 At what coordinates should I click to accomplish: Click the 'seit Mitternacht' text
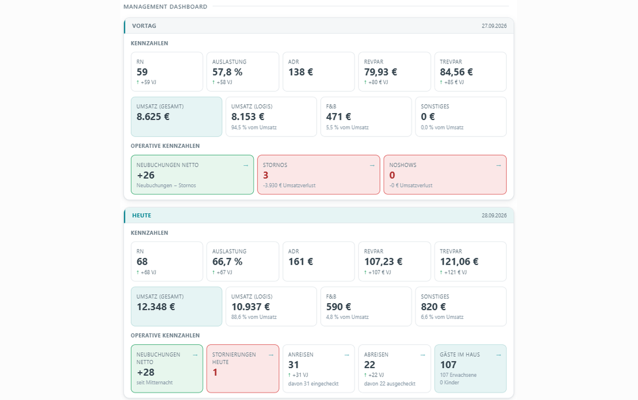pyautogui.click(x=154, y=382)
